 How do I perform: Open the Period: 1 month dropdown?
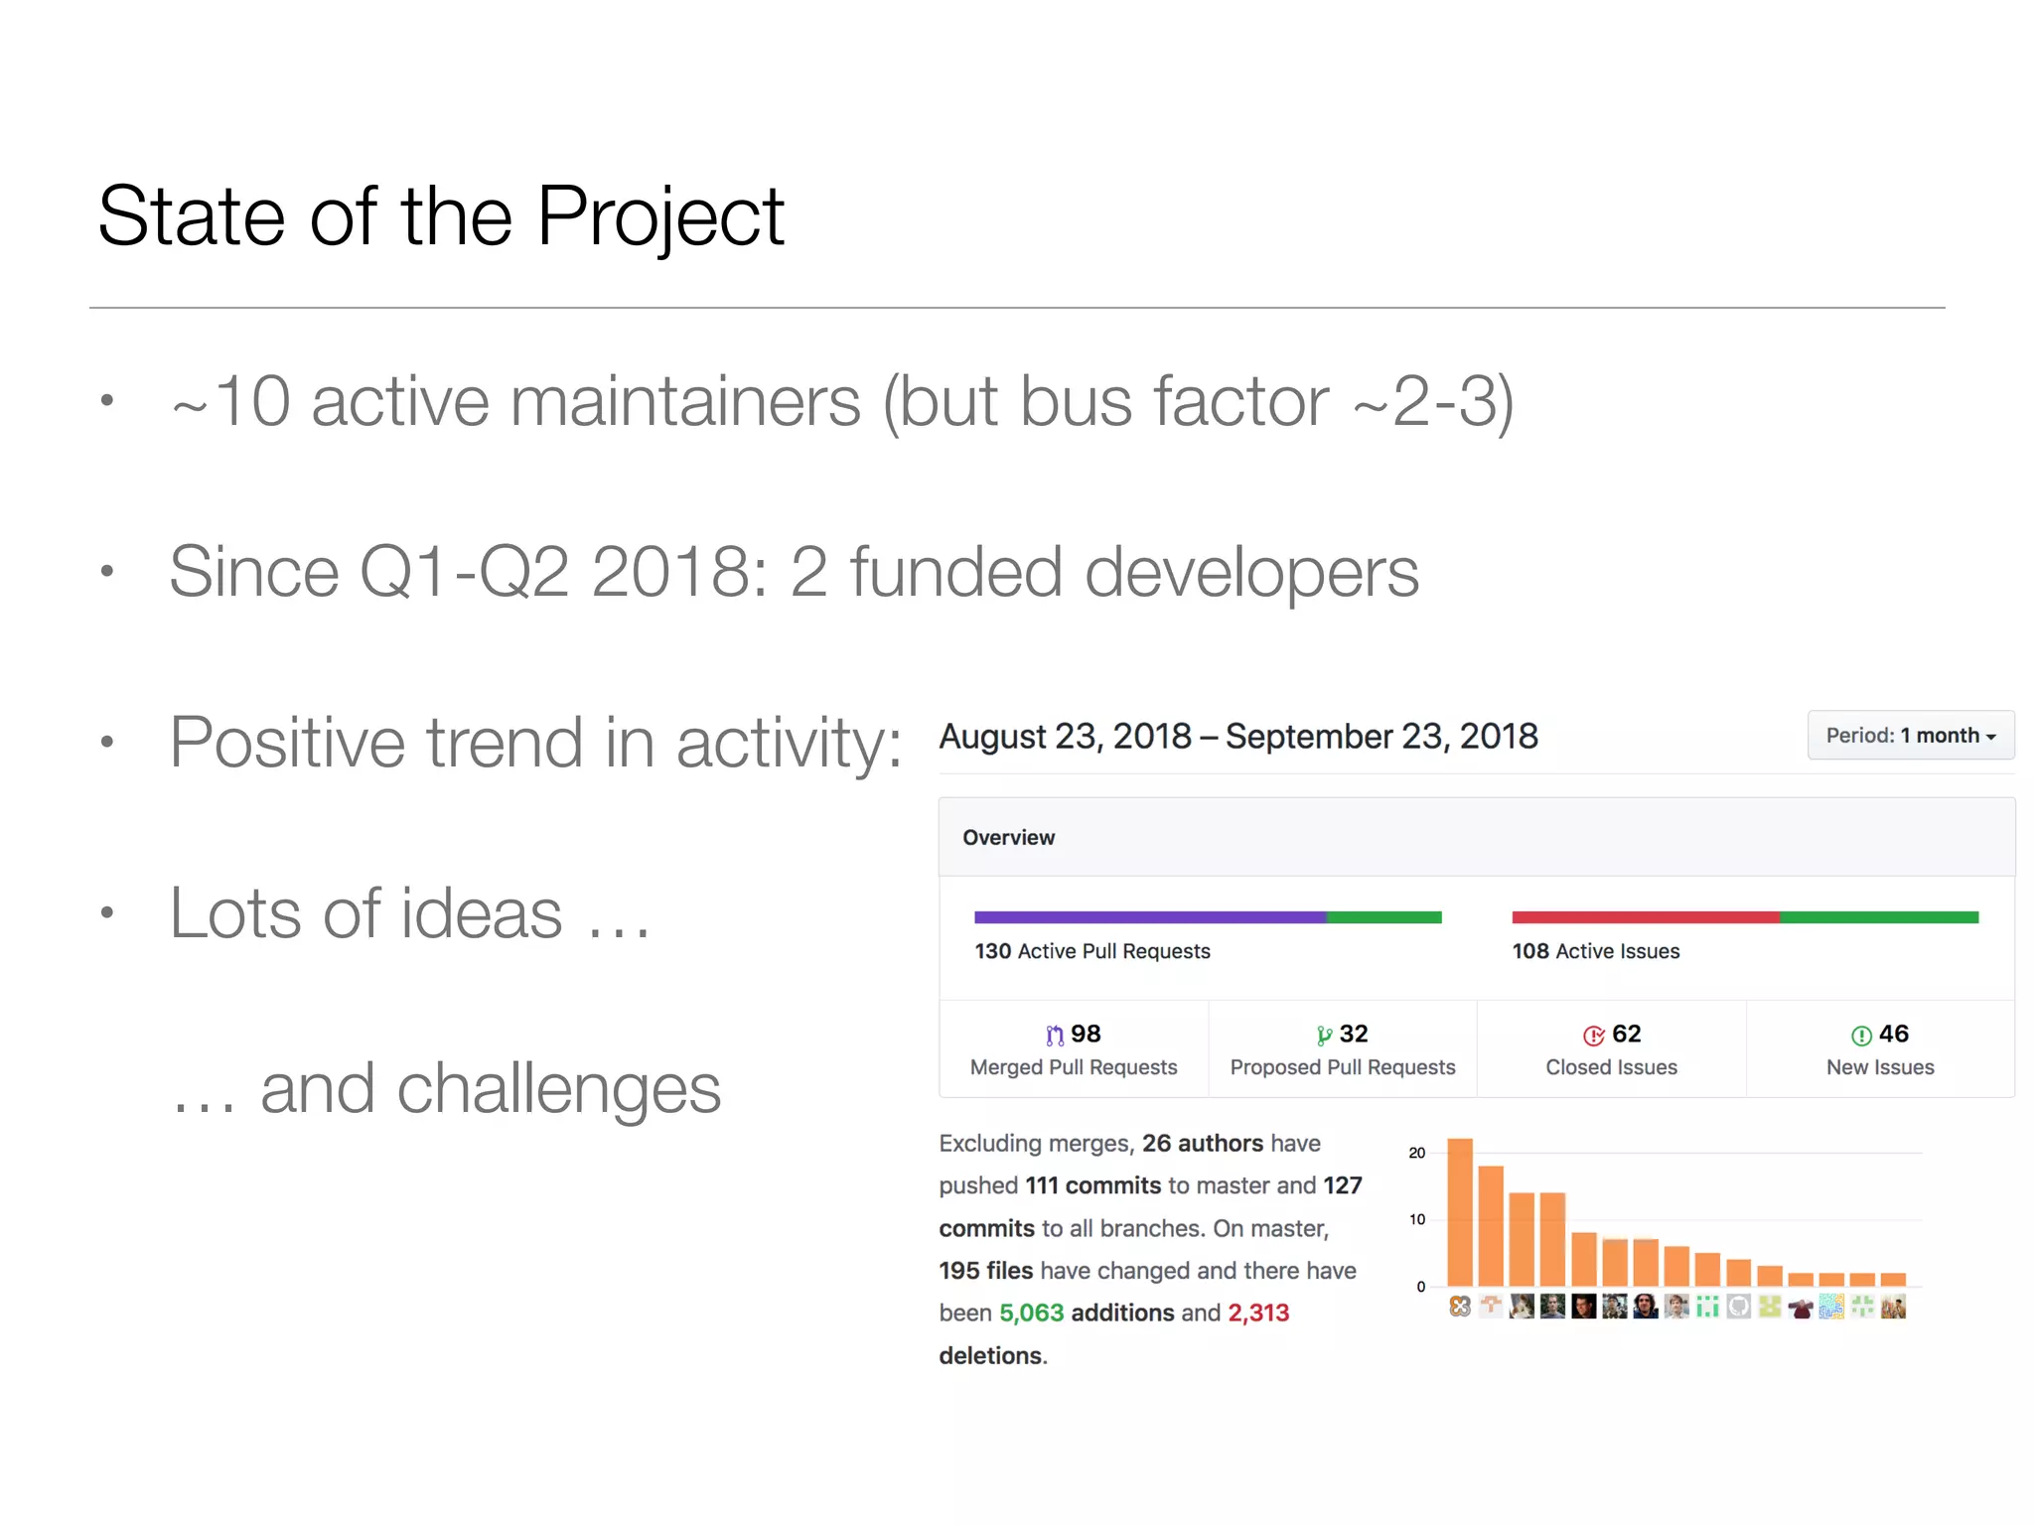(x=1910, y=736)
